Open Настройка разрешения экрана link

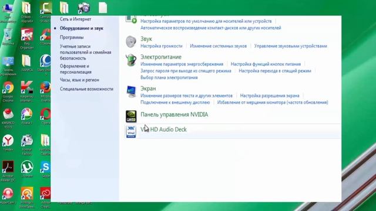click(x=270, y=96)
